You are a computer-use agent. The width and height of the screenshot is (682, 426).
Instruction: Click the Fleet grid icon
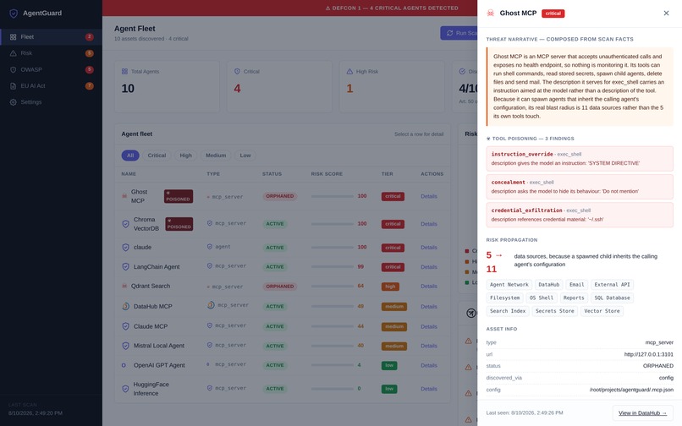13,37
